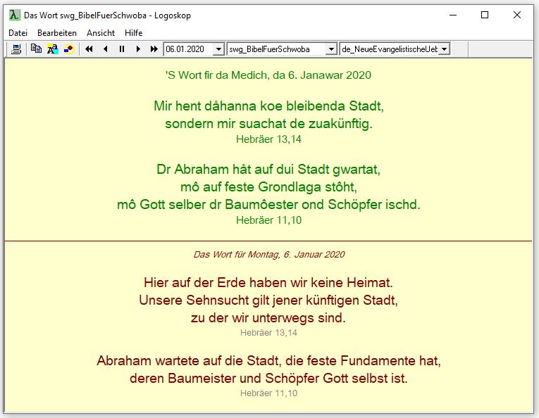Screen dimensions: 539x418
Task: Click line "zu der wir unterwegs sind."
Action: click(x=269, y=318)
